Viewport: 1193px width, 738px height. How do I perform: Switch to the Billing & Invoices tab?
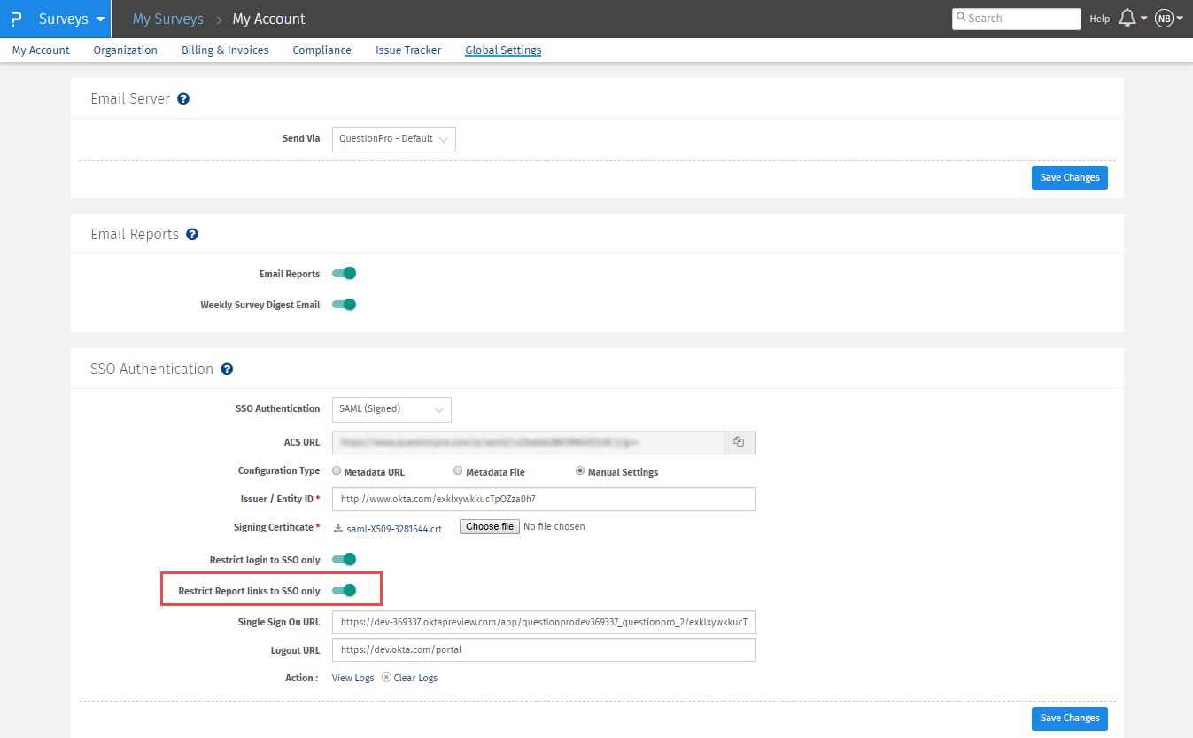point(225,50)
